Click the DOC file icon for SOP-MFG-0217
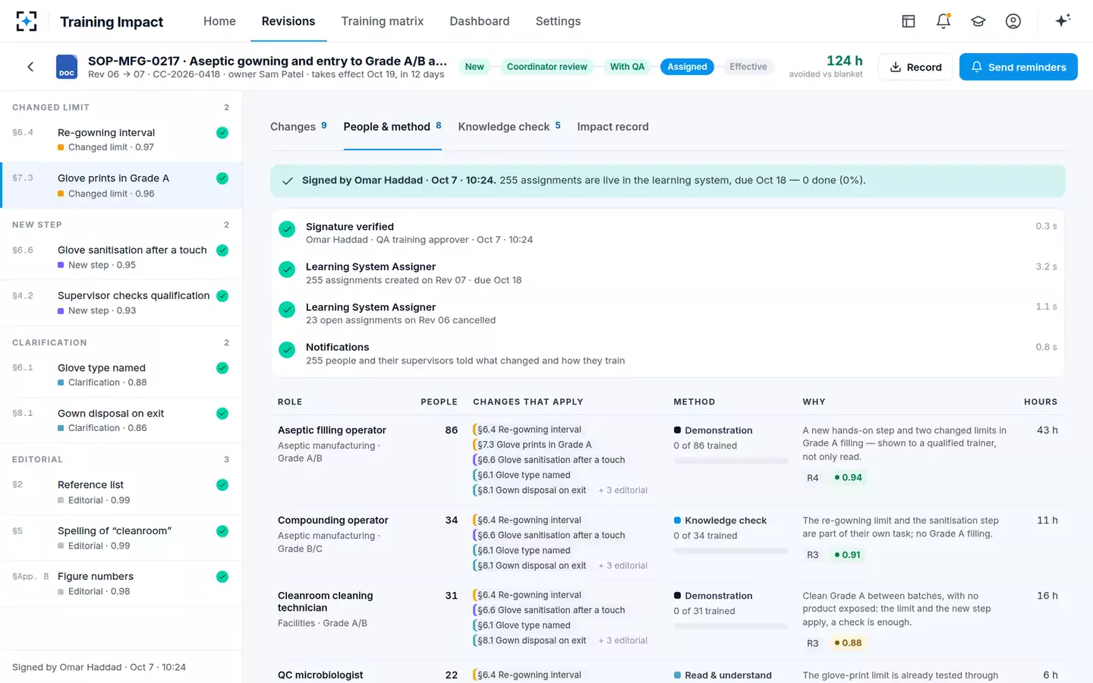Image resolution: width=1093 pixels, height=683 pixels. coord(67,67)
